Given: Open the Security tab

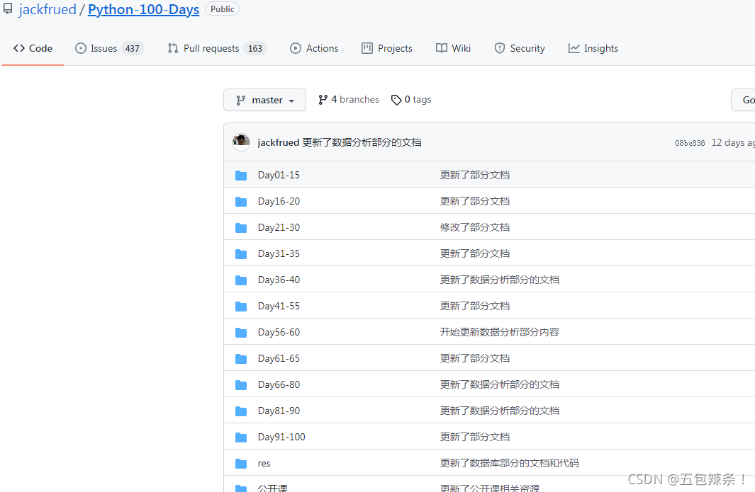Looking at the screenshot, I should click(x=520, y=48).
